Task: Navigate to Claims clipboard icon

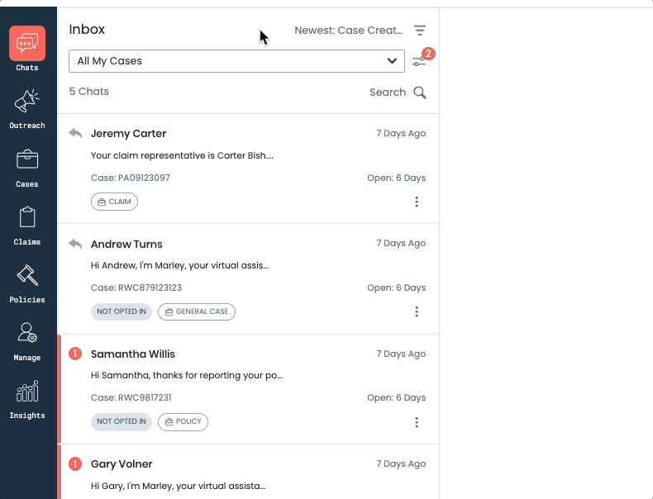Action: 27,219
